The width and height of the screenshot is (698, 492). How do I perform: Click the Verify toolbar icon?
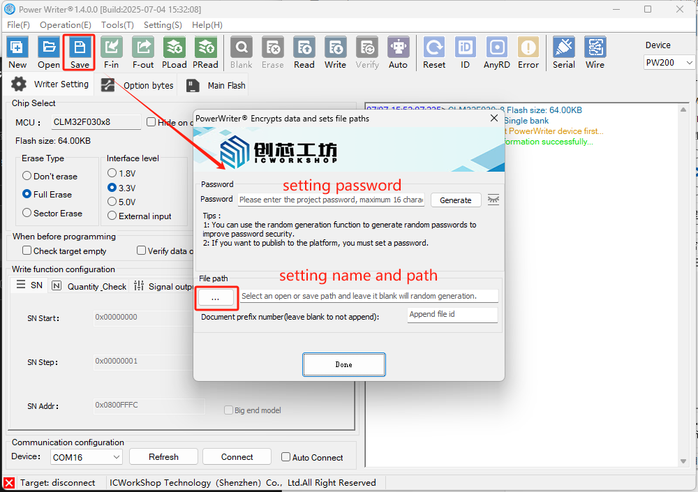tap(367, 52)
